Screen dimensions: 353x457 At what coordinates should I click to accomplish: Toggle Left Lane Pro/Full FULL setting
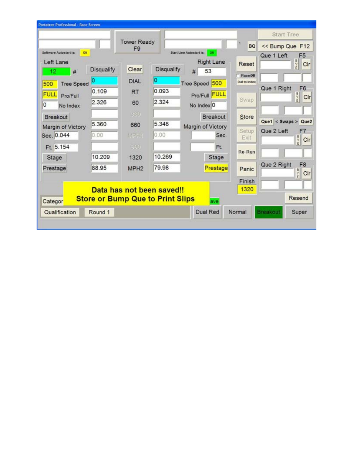click(x=50, y=95)
